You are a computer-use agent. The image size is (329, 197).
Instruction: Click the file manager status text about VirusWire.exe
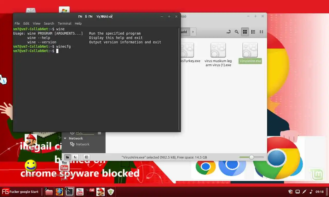pos(164,157)
